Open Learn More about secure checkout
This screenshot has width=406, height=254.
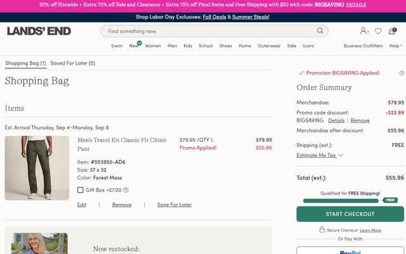pos(370,230)
